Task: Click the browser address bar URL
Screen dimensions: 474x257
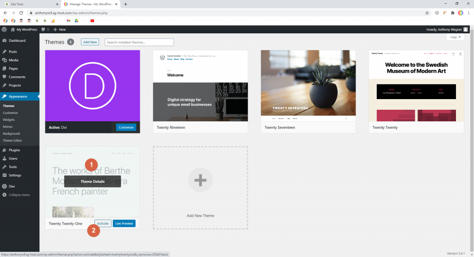Action: tap(71, 13)
